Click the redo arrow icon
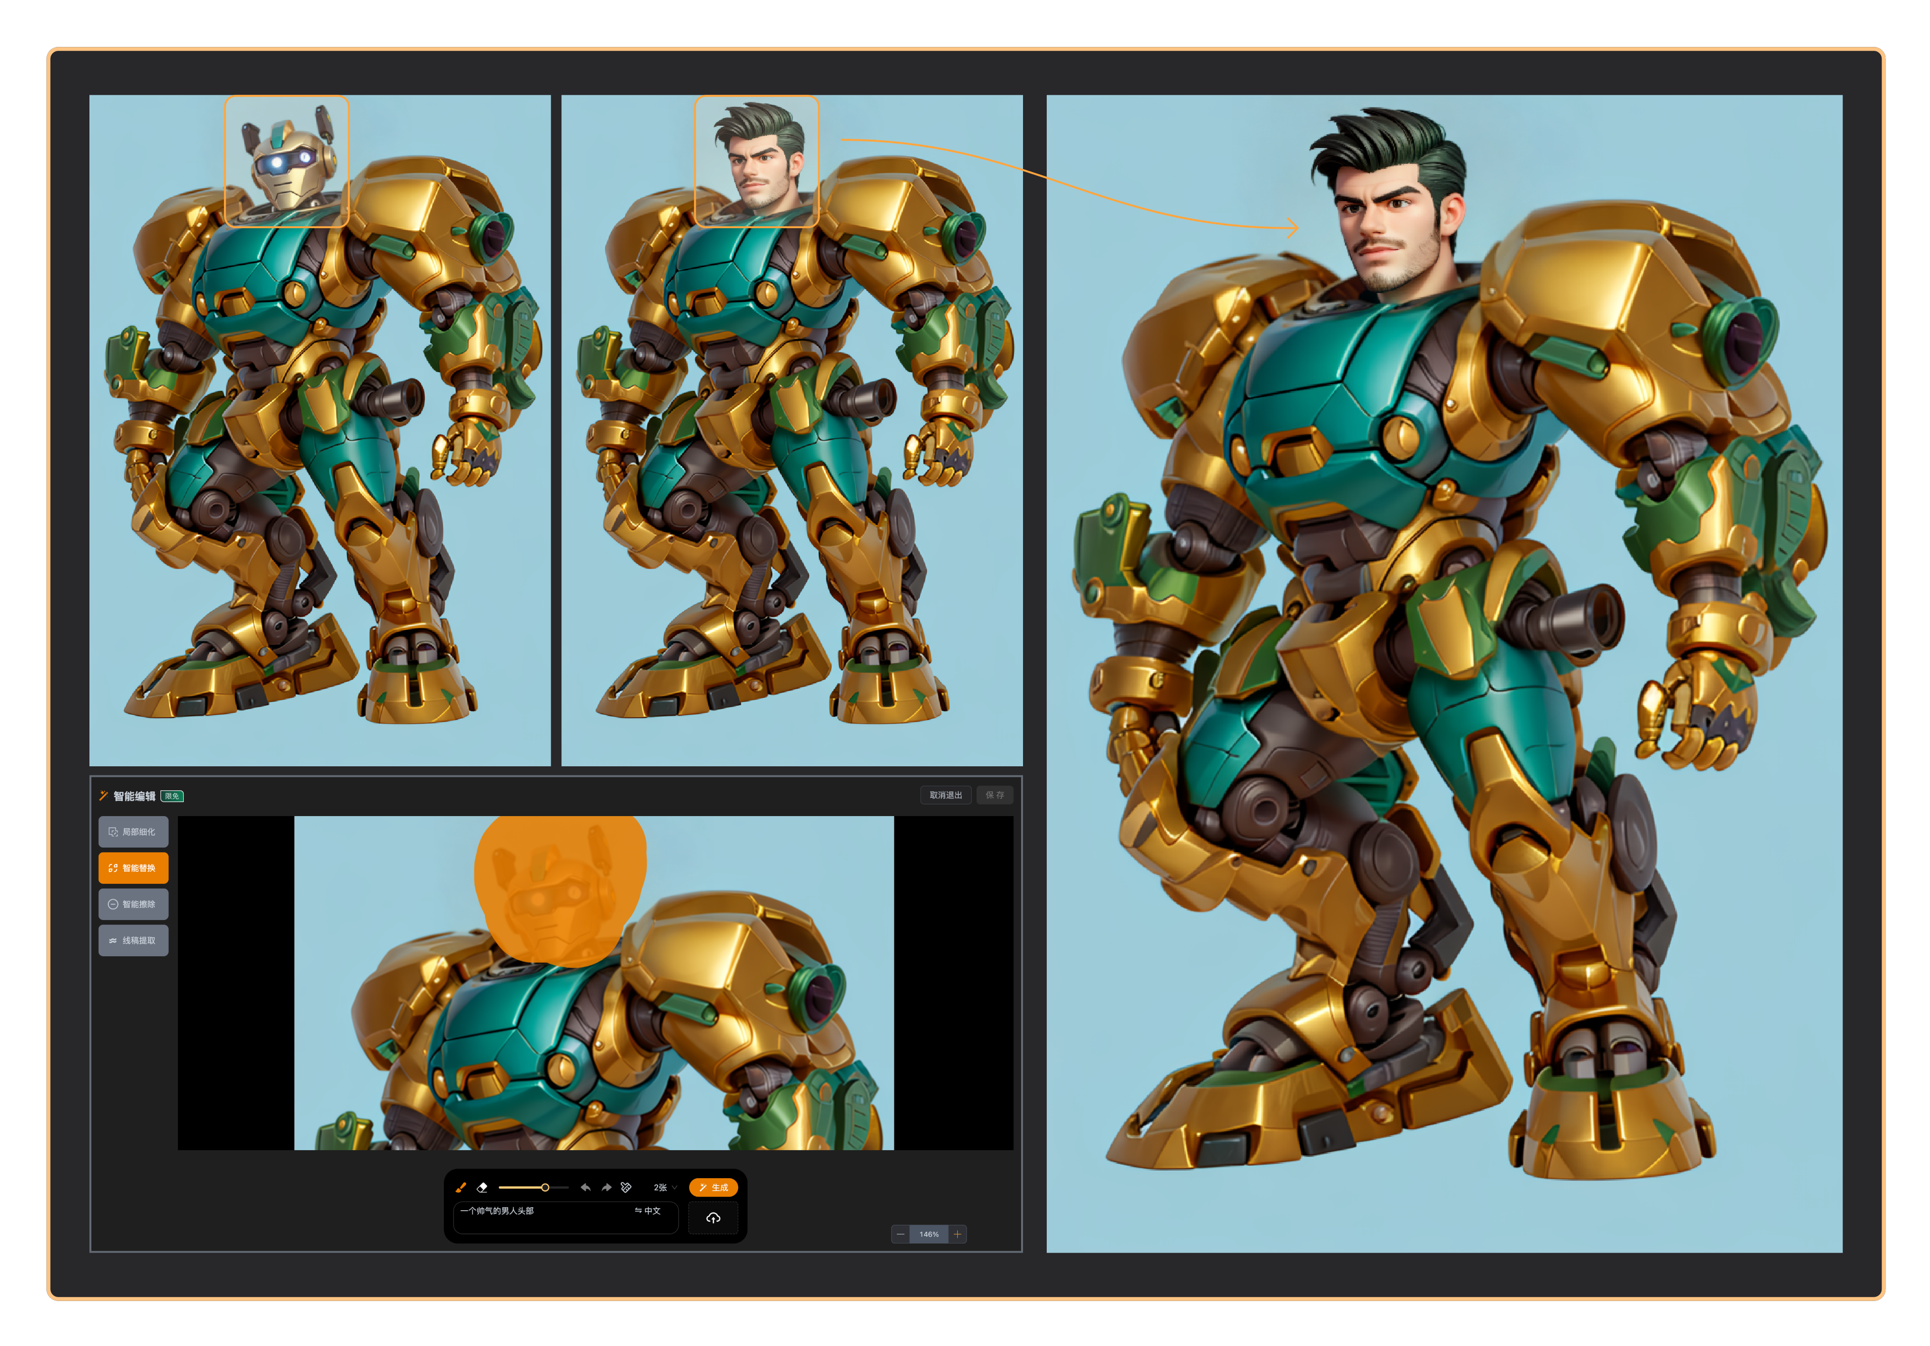Screen dimensions: 1930x1346 click(x=606, y=1187)
